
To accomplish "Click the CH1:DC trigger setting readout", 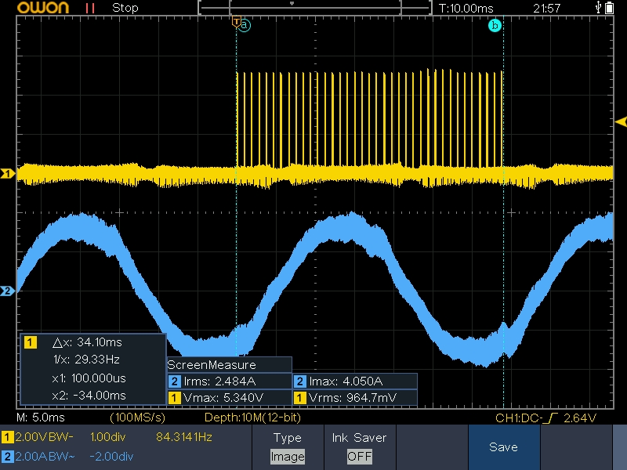I will (x=519, y=418).
